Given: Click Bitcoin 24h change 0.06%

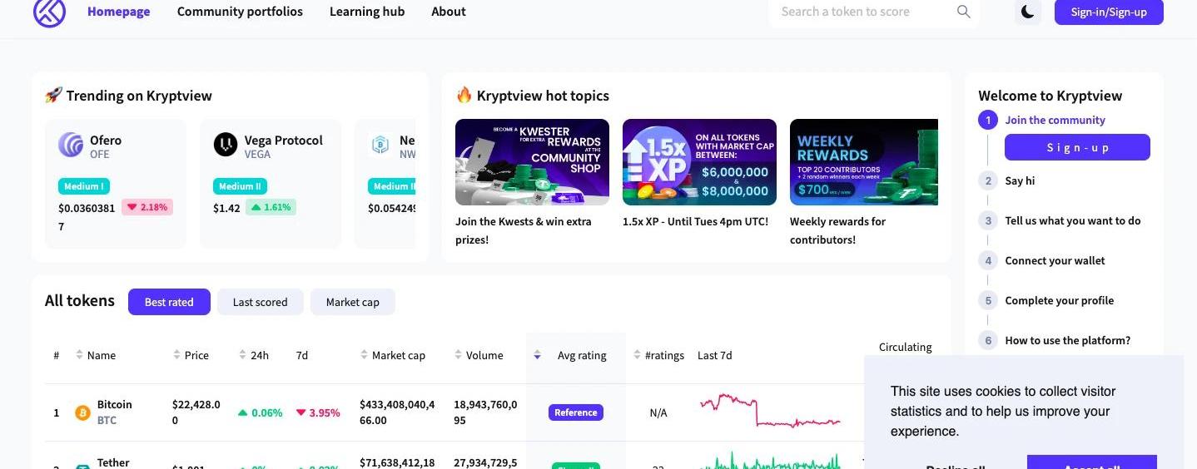Looking at the screenshot, I should tap(261, 412).
